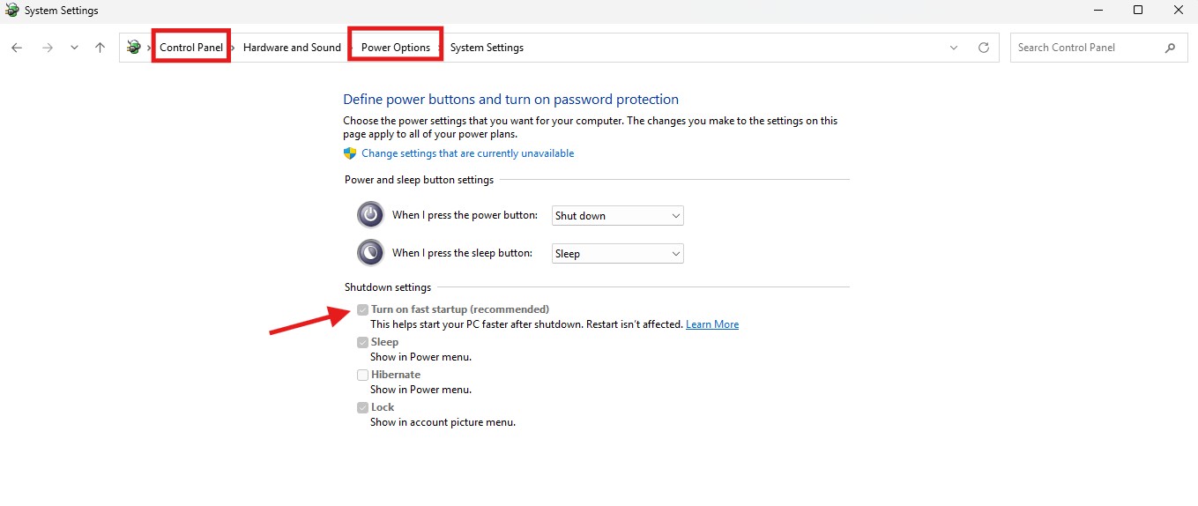The width and height of the screenshot is (1198, 506).
Task: Open the power button action dropdown
Action: (617, 215)
